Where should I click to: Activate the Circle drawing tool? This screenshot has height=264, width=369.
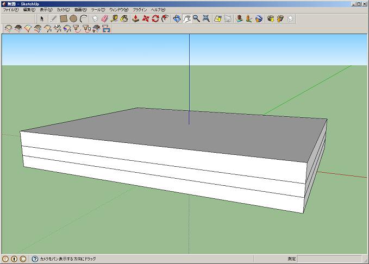click(x=73, y=18)
